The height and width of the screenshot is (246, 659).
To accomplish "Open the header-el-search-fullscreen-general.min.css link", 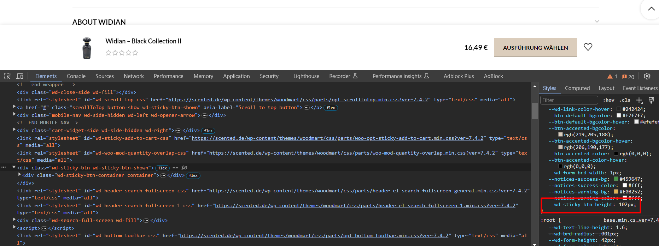I will click(368, 191).
